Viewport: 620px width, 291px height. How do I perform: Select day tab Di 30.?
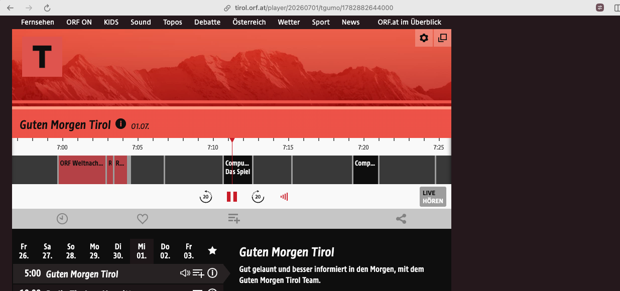click(118, 250)
